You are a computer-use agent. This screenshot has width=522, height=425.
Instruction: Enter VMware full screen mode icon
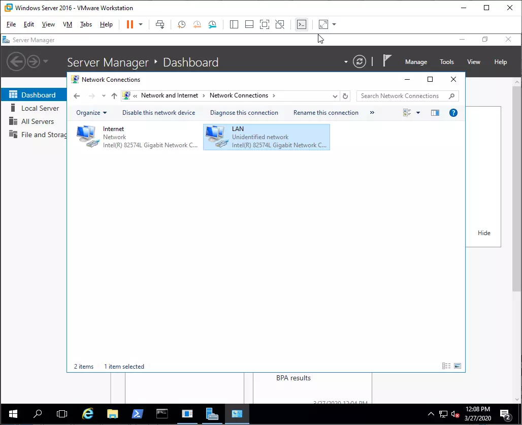(x=265, y=24)
